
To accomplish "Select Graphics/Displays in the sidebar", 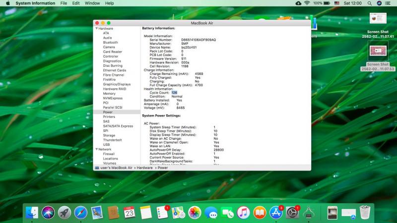I will (117, 84).
